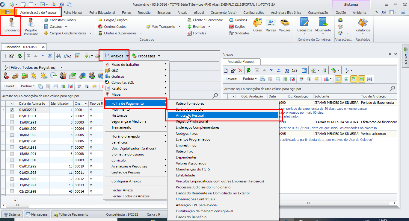Select Registro Profissional from the submenu
Image resolution: width=409 pixels, height=221 pixels.
pyautogui.click(x=192, y=121)
